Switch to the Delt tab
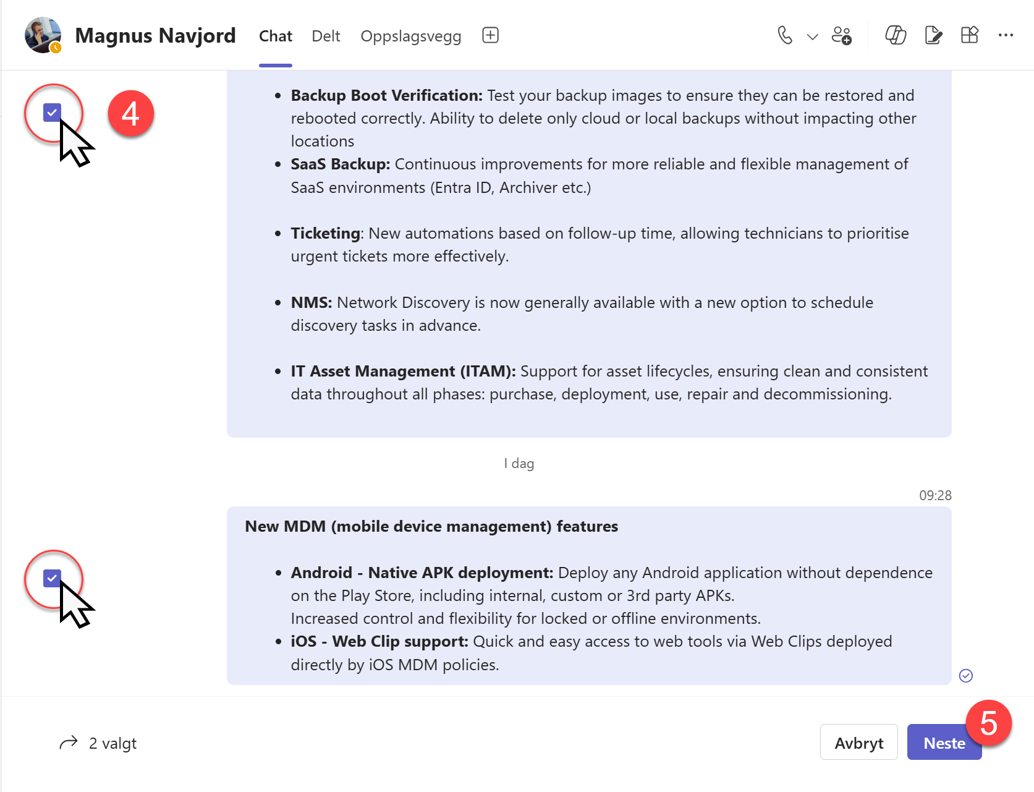Screen dimensions: 1034x792 [x=326, y=36]
